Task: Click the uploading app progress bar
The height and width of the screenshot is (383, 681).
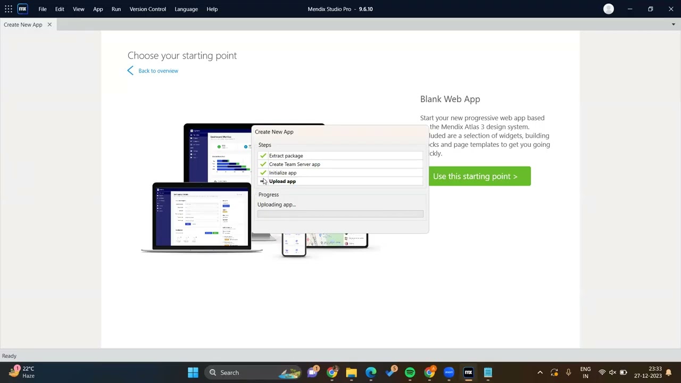Action: [x=340, y=214]
